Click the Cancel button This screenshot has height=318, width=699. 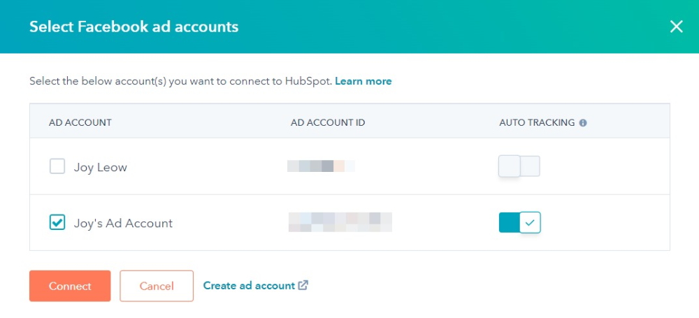coord(157,286)
